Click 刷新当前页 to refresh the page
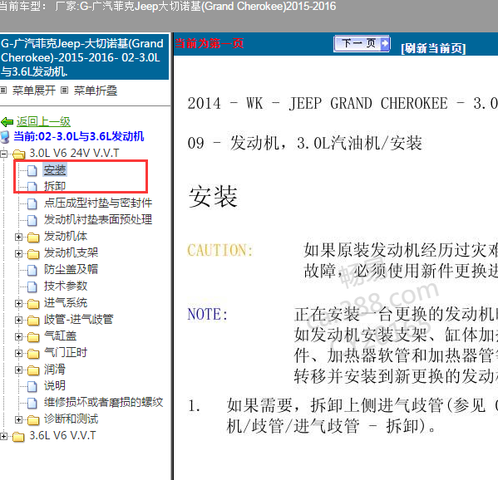The image size is (498, 480). (433, 48)
